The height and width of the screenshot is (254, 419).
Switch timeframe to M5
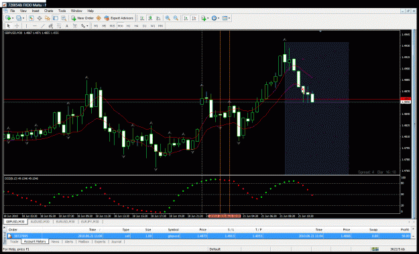pyautogui.click(x=104, y=26)
